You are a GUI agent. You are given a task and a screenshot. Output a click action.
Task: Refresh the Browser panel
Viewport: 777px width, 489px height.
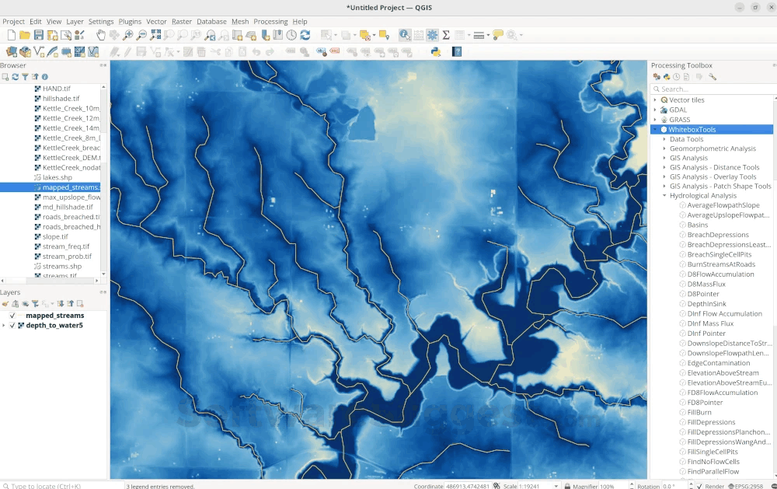16,77
